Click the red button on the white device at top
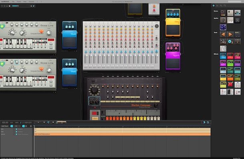 click(154, 10)
